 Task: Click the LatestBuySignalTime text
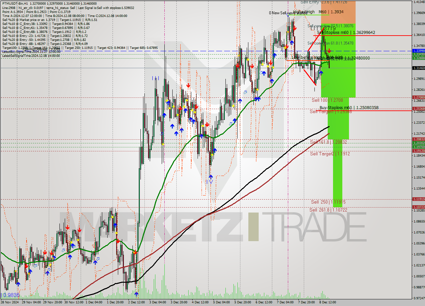(x=31, y=52)
